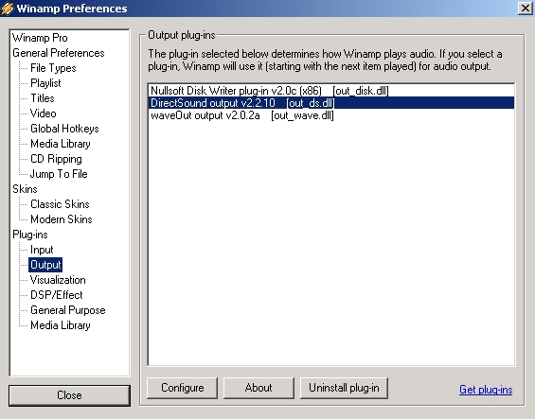Viewport: 535px width, 419px height.
Task: Select DSP/Effect plug-ins
Action: click(57, 295)
